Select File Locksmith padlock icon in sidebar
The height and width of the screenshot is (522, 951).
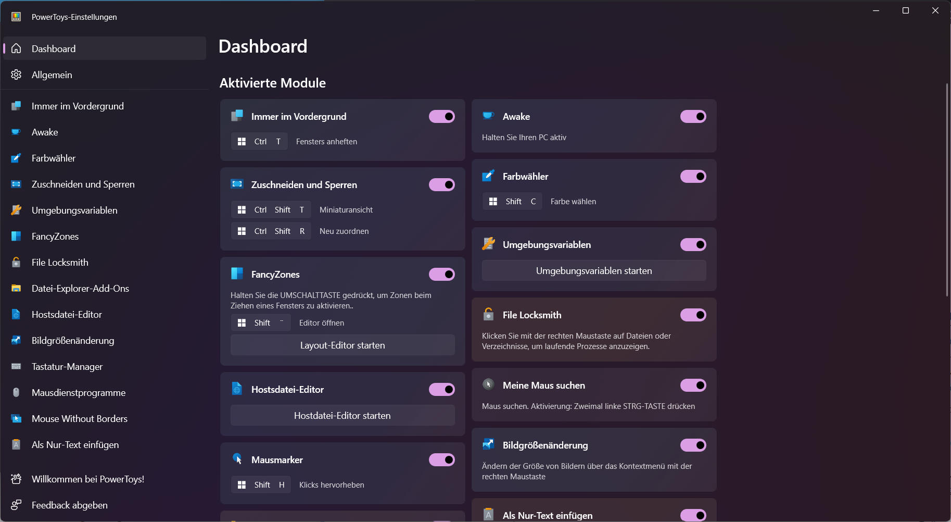pyautogui.click(x=16, y=263)
